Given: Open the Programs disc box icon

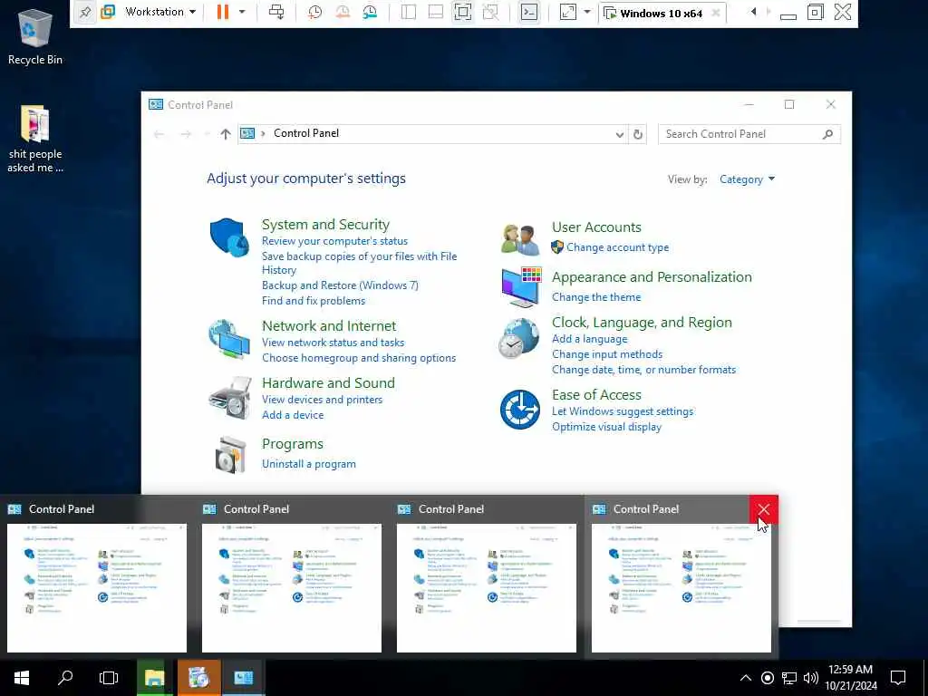Looking at the screenshot, I should pyautogui.click(x=229, y=455).
